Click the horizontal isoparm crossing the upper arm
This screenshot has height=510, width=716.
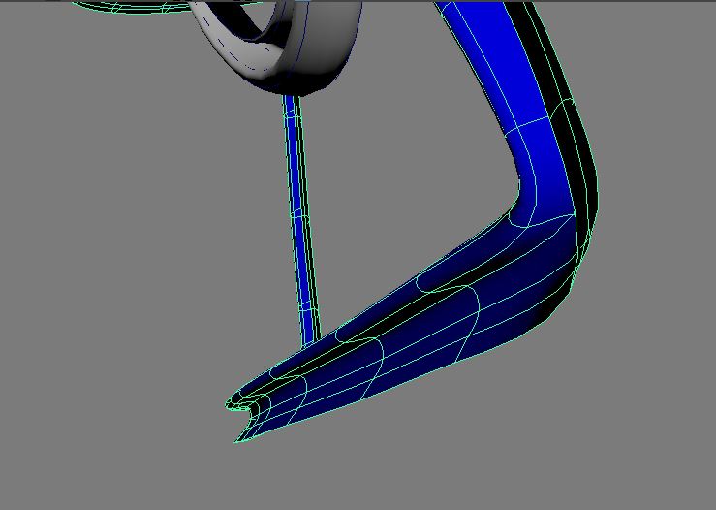(528, 126)
